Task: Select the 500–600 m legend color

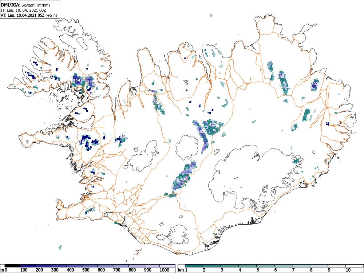Action: click(x=90, y=266)
